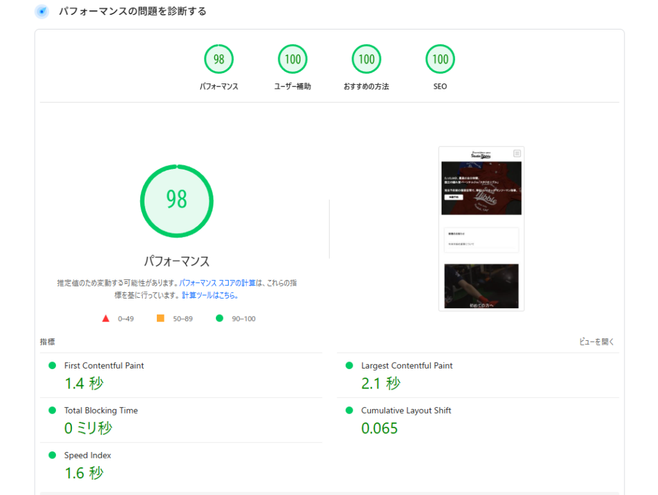
Task: Click the large 98 performance gauge
Action: point(177,200)
